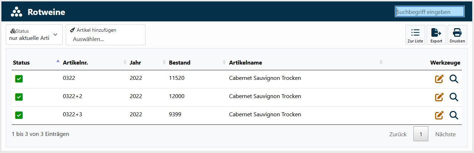Viewport: 474px width, 153px height.
Task: Click the Rotweine grape logo
Action: pos(16,12)
